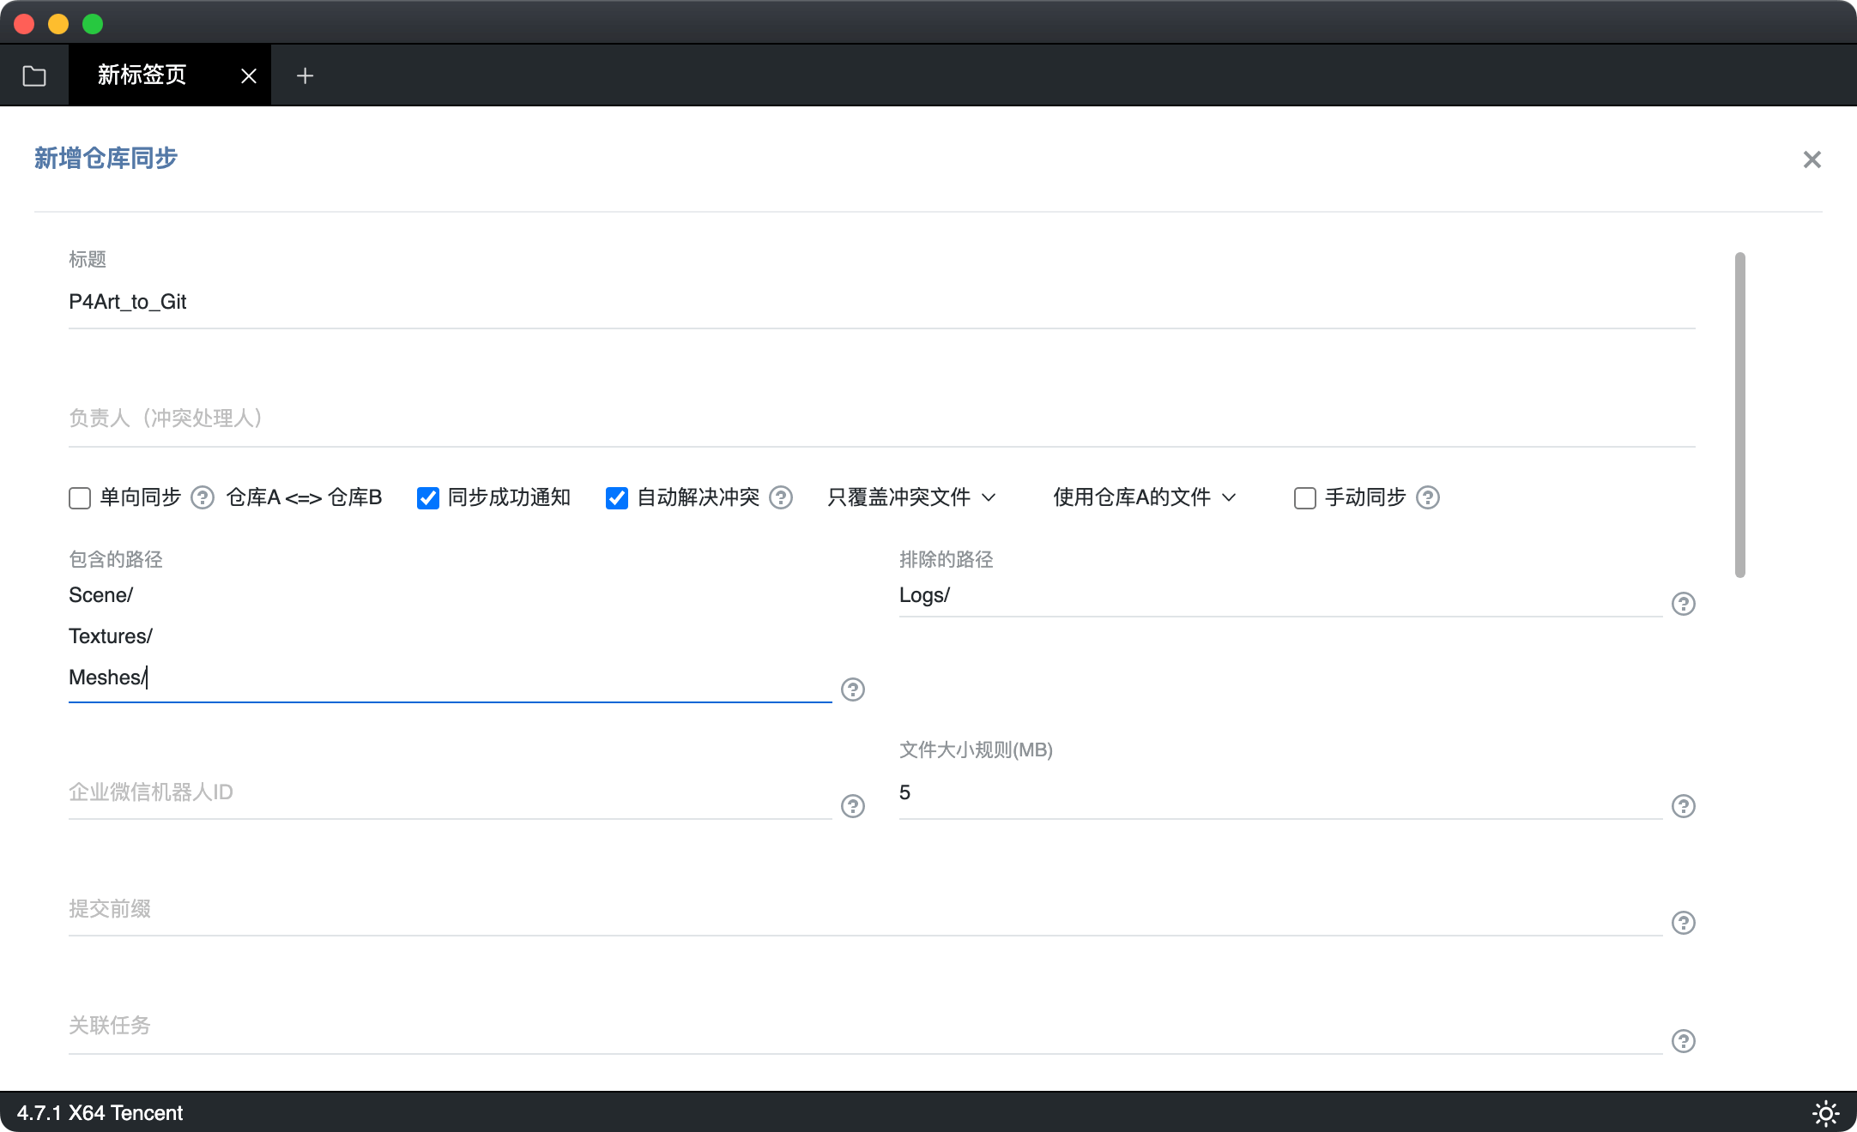
Task: Open the 只覆盖冲突文件 dropdown
Action: click(910, 497)
